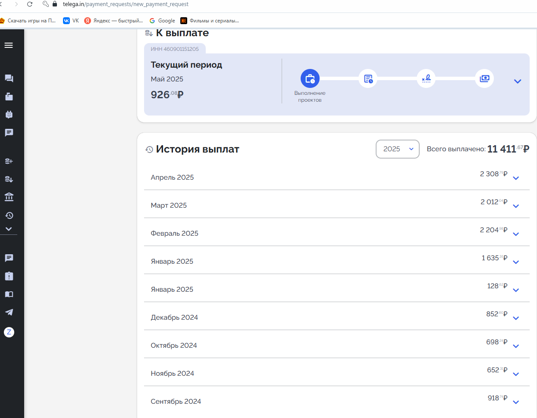Click the upper single message bubble sidebar icon

(9, 133)
